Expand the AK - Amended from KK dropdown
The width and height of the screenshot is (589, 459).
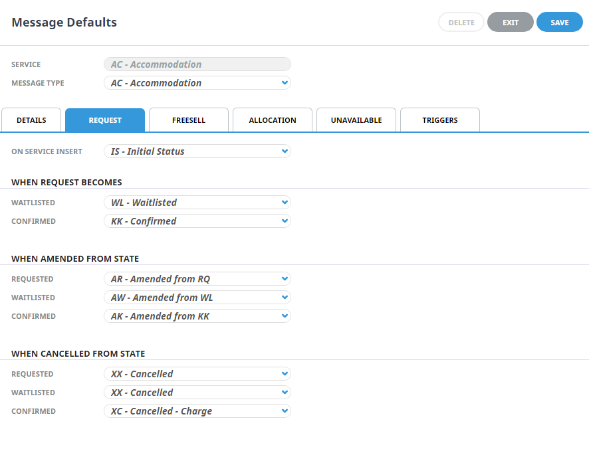tap(197, 316)
